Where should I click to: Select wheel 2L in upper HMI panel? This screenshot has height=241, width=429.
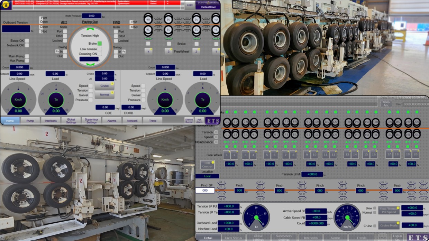[x=196, y=30]
